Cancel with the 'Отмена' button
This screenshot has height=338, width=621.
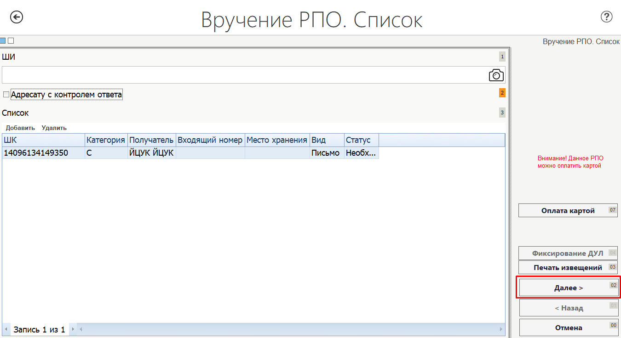pyautogui.click(x=569, y=327)
